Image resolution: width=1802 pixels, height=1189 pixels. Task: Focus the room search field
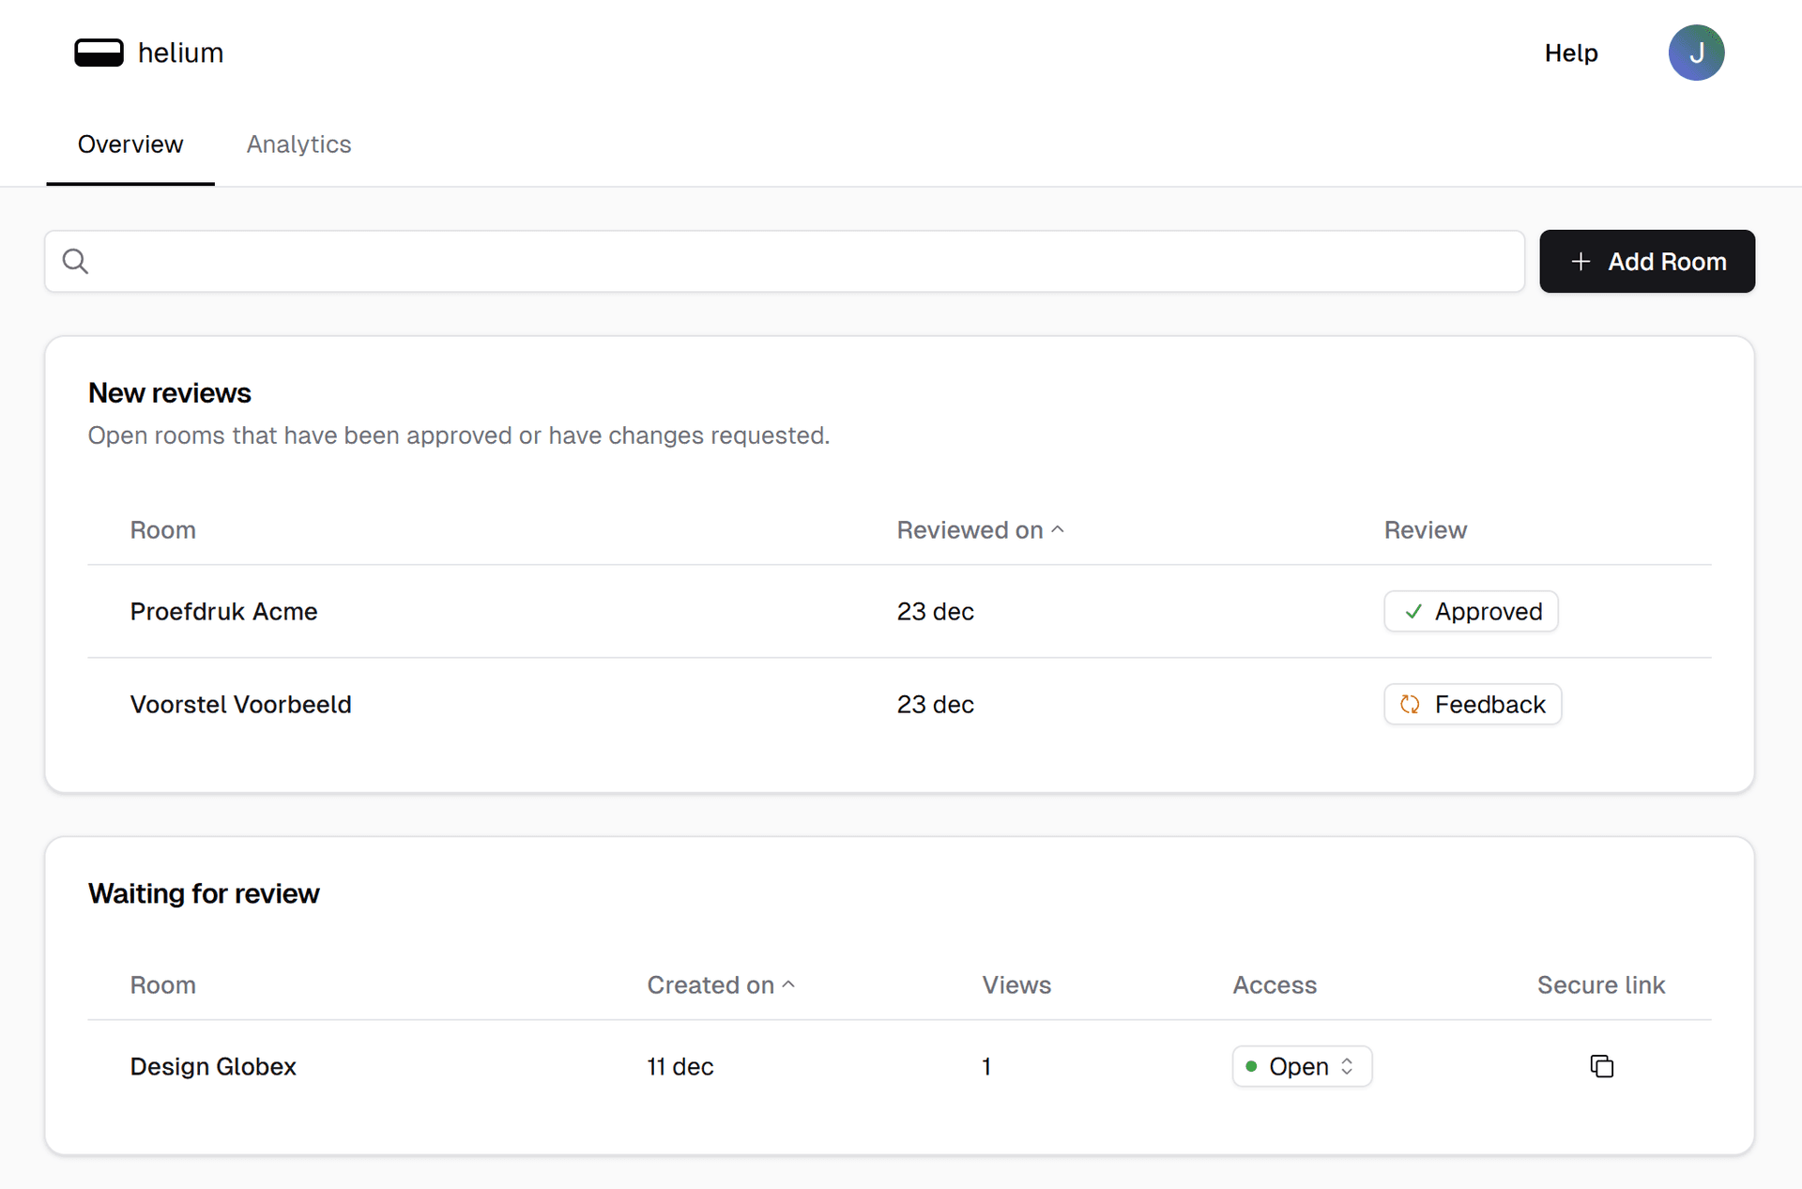(x=785, y=261)
